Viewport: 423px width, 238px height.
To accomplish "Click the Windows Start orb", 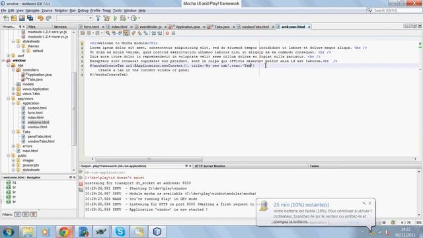I will pos(9,232).
